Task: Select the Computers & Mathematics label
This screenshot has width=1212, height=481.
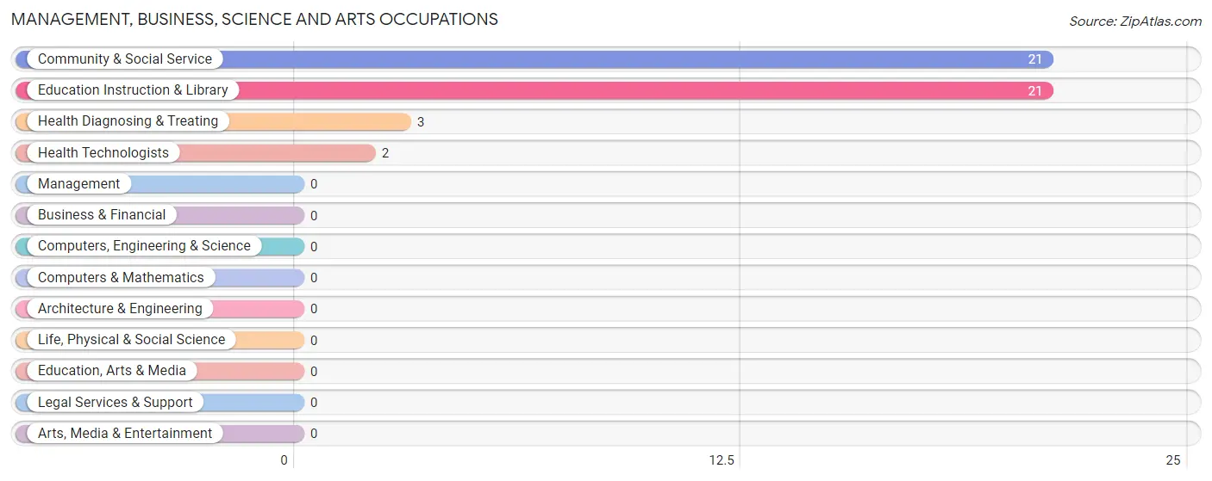Action: pyautogui.click(x=121, y=278)
